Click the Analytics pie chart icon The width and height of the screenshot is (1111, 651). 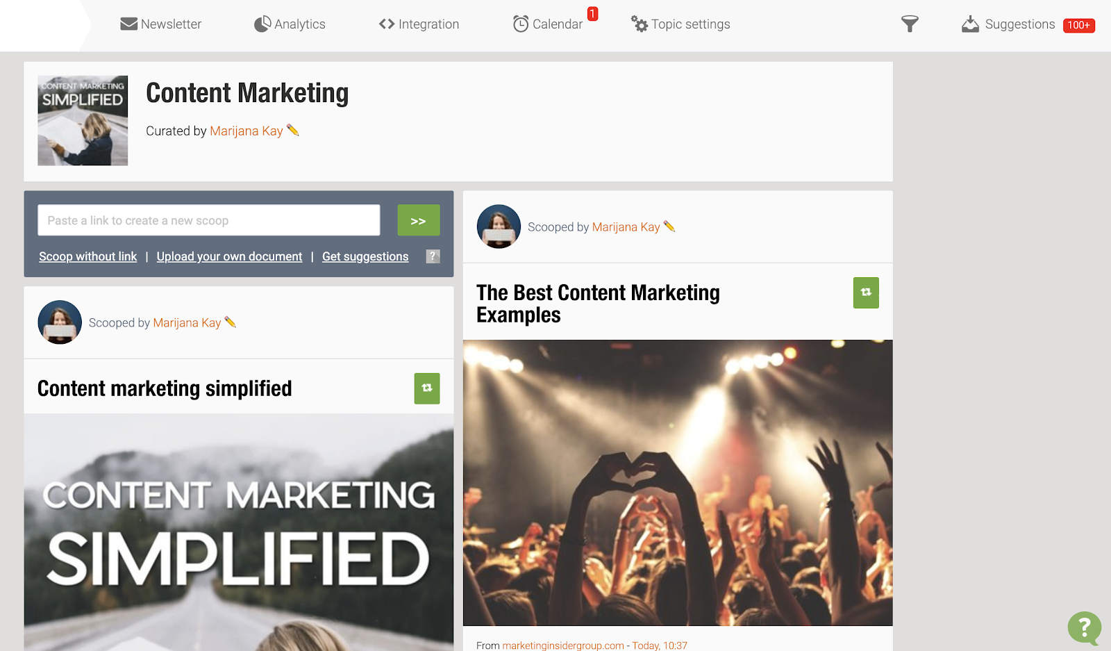point(262,24)
